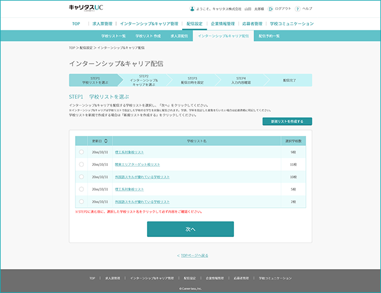Click the 2校 count cell
Image resolution: width=381 pixels, height=293 pixels.
(x=293, y=202)
